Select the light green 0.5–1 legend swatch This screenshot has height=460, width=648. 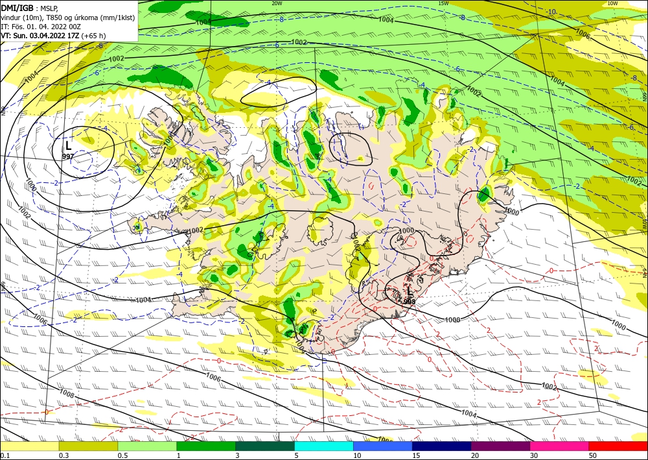coord(147,446)
